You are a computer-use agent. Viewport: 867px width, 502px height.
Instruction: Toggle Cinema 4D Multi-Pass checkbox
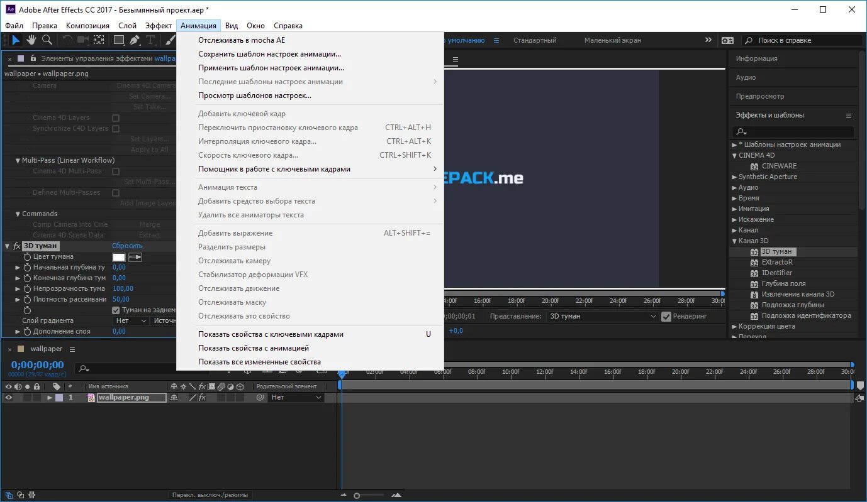coord(116,172)
